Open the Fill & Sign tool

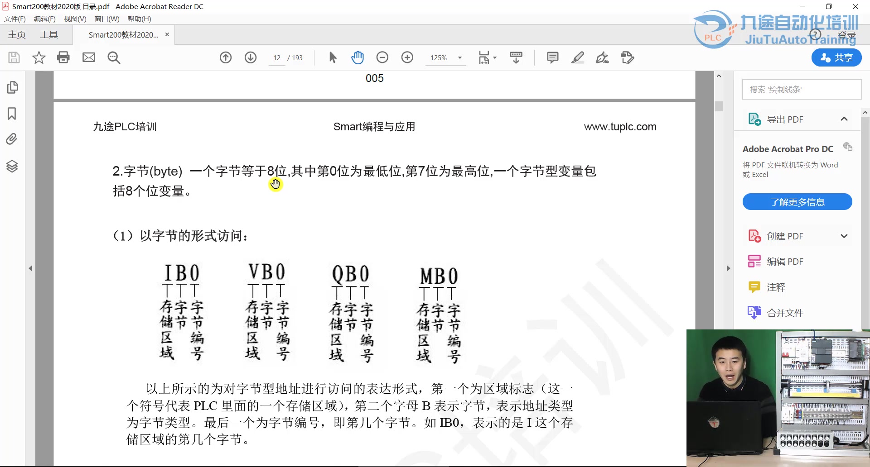coord(603,57)
